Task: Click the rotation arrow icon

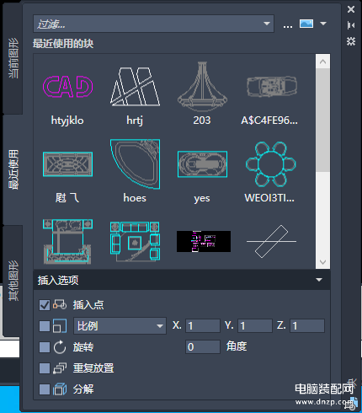Action: tap(60, 347)
